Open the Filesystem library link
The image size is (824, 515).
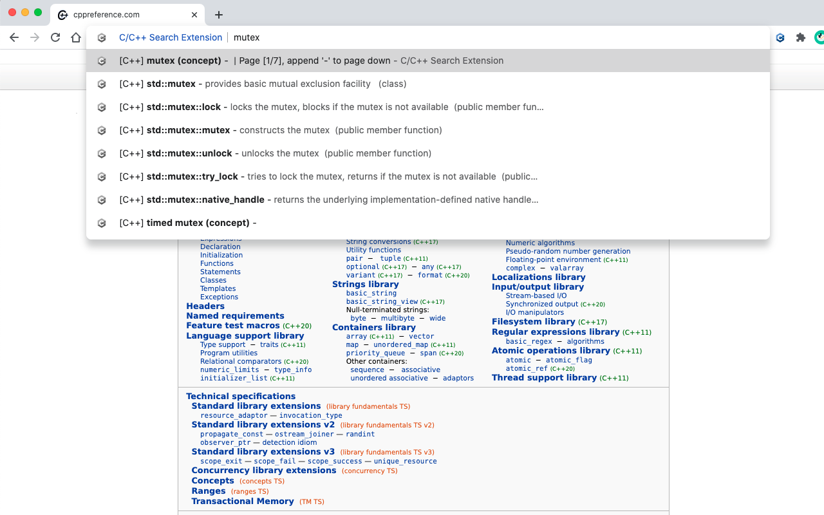pyautogui.click(x=534, y=321)
